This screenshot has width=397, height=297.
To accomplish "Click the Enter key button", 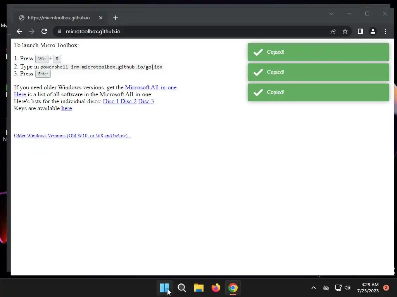I will point(43,74).
